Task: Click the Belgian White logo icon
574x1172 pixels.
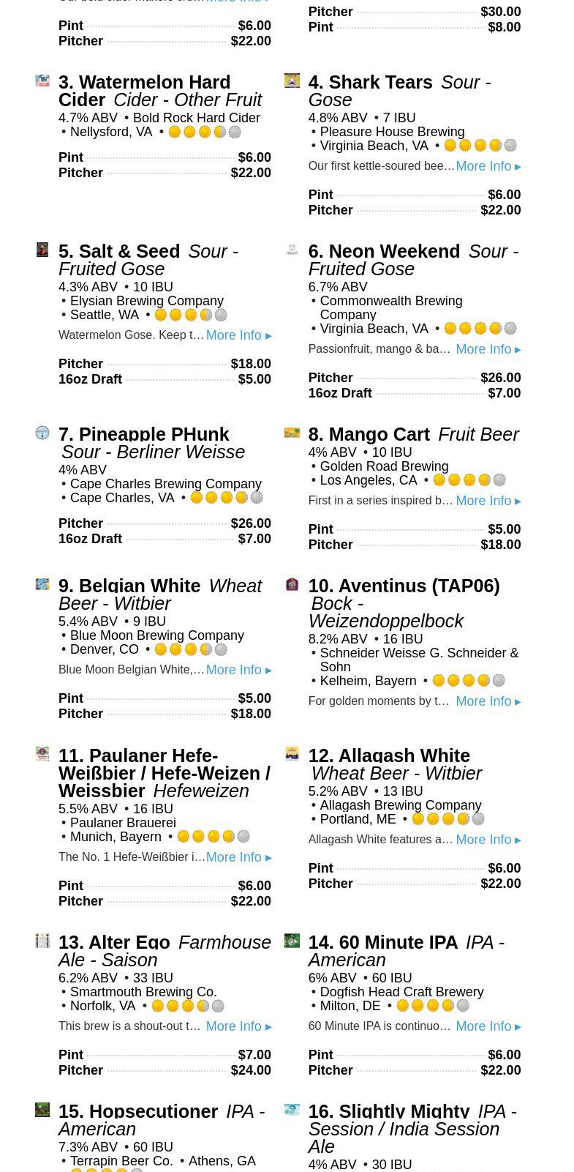Action: [42, 584]
